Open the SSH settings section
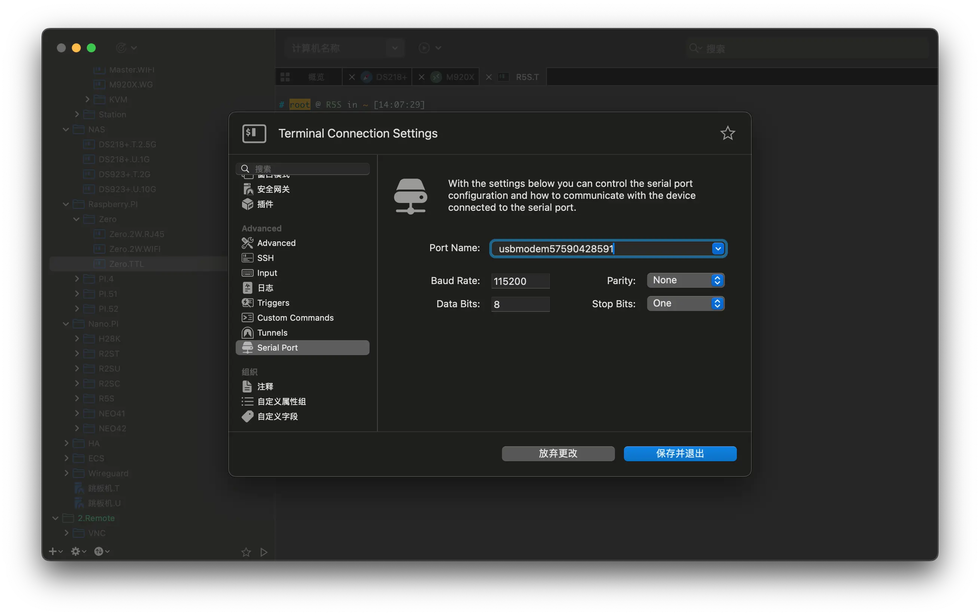Screen dimensions: 980x616 coord(265,258)
